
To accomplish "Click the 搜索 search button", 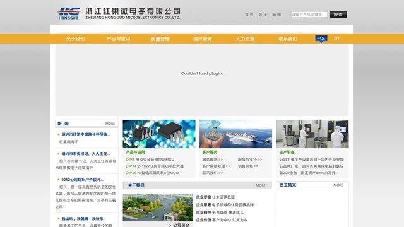I will pyautogui.click(x=338, y=15).
